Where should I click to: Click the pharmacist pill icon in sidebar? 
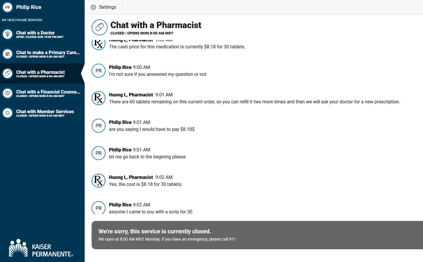(8, 74)
